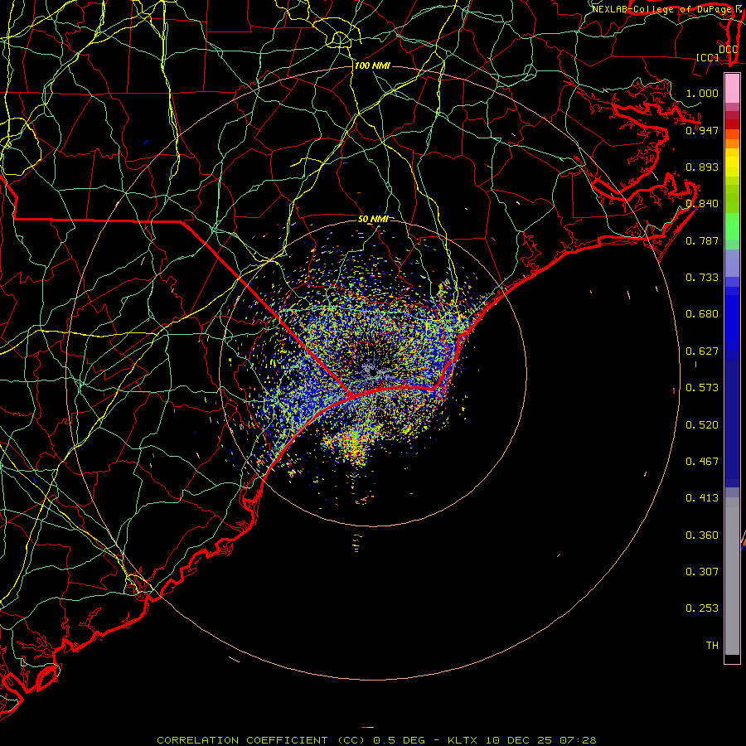
Task: Click the 07:28 timestamp in caption
Action: pyautogui.click(x=578, y=740)
